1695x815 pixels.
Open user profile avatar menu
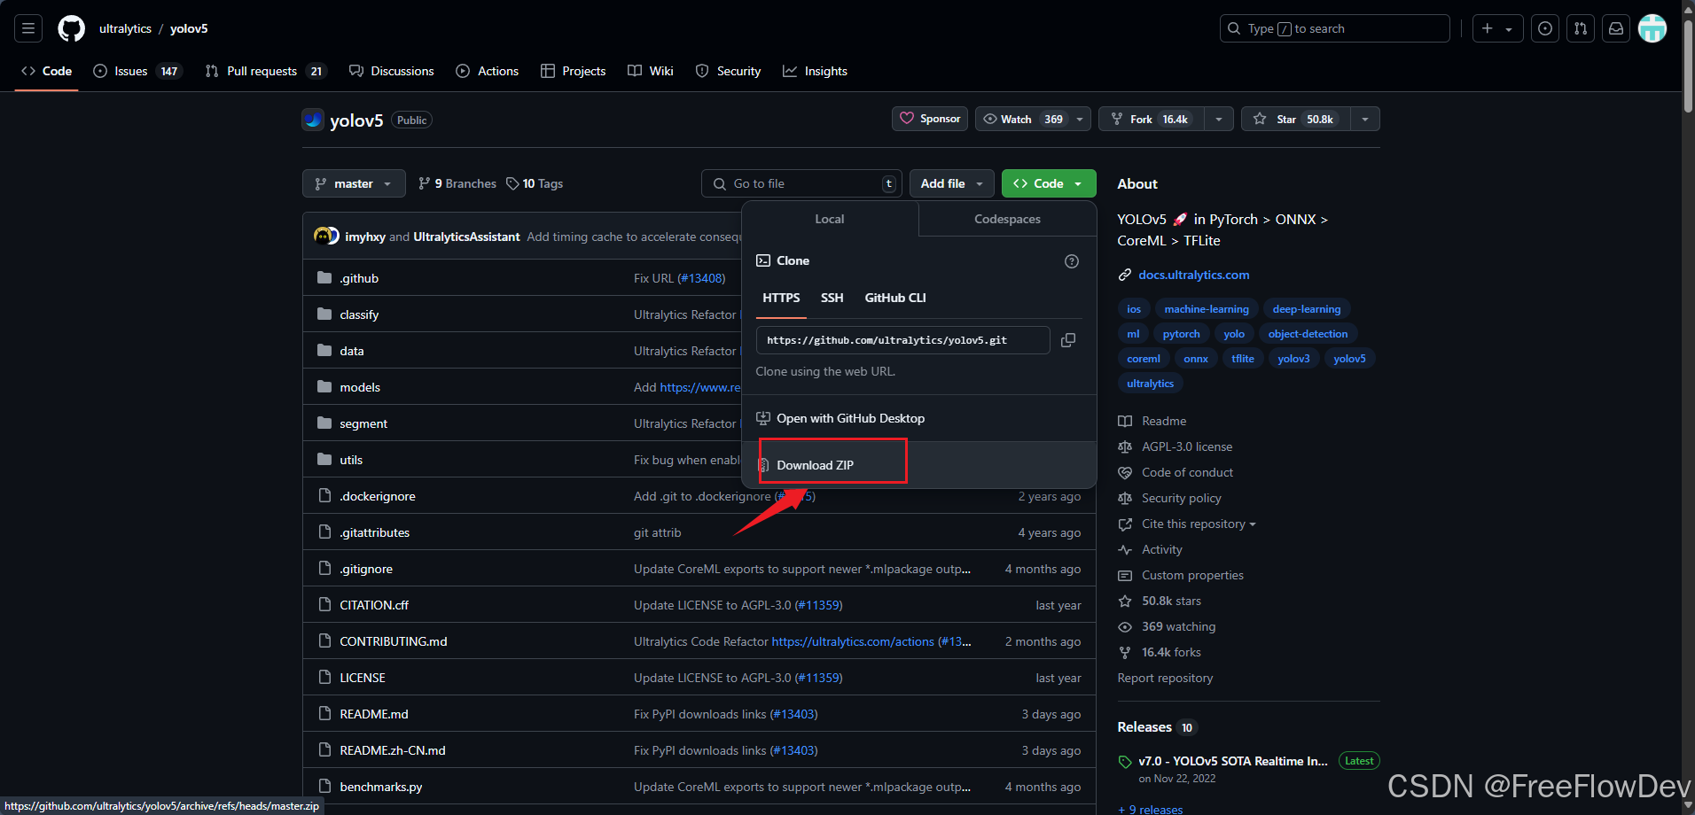click(1652, 28)
